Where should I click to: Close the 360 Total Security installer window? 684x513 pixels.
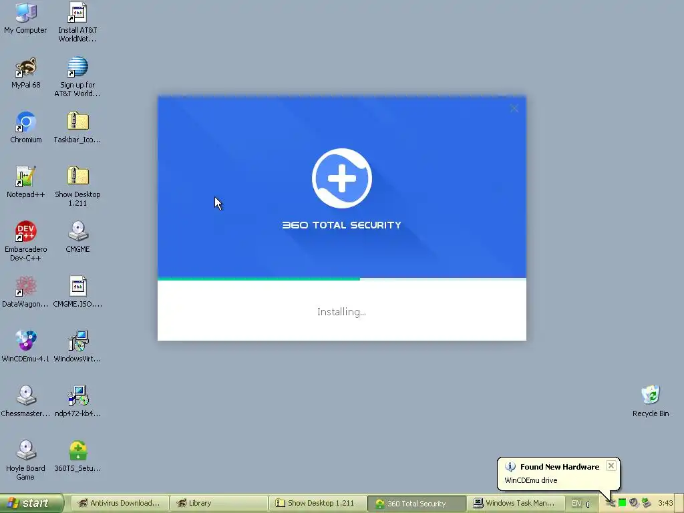point(514,109)
